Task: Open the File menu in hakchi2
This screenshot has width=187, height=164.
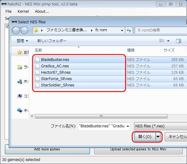Action: [x=9, y=12]
